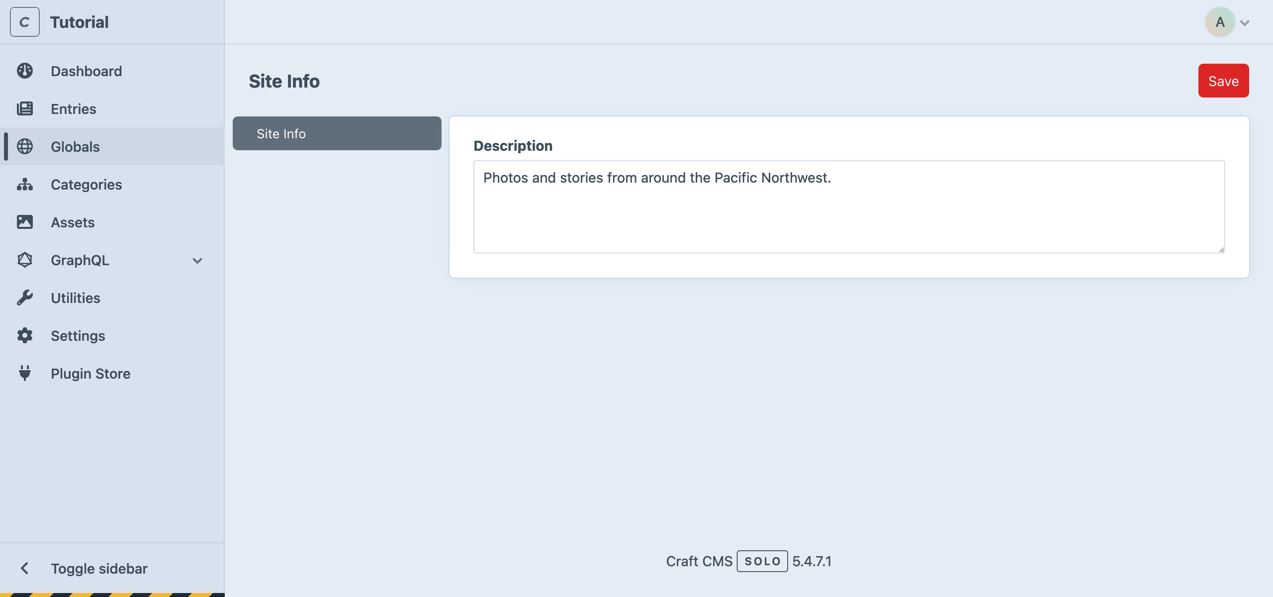This screenshot has height=597, width=1273.
Task: Expand the GraphQL submenu chevron
Action: 197,260
